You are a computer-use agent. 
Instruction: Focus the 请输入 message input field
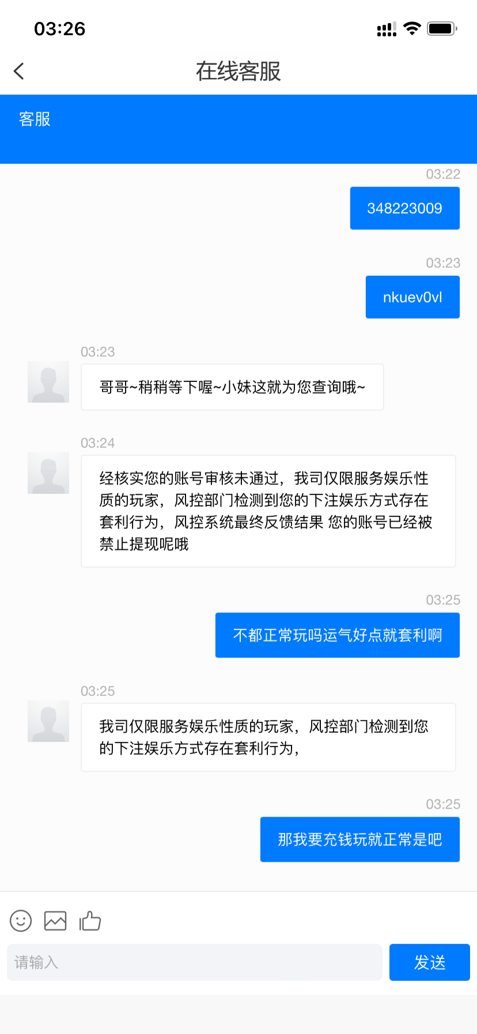(x=195, y=962)
